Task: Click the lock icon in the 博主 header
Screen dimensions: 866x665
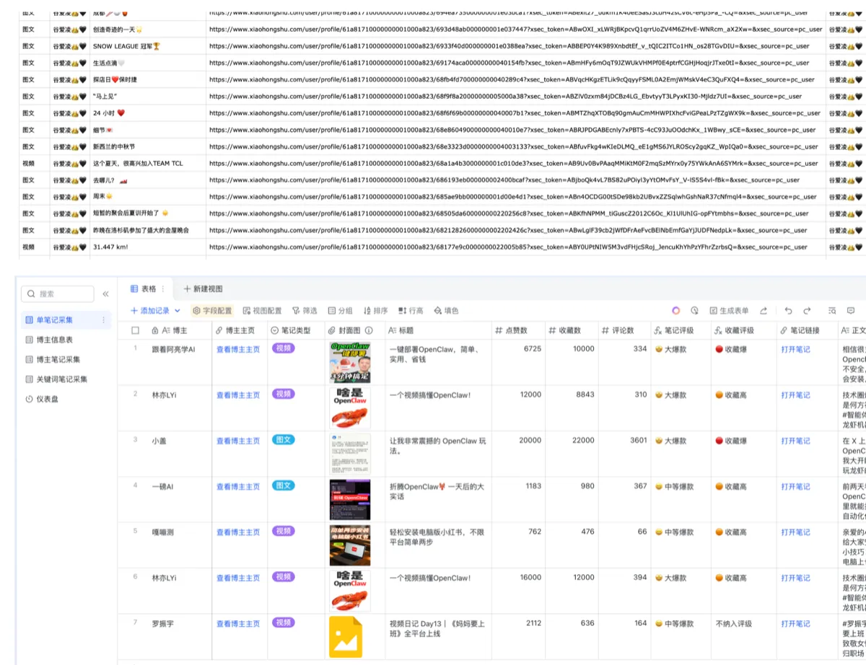Action: 155,330
